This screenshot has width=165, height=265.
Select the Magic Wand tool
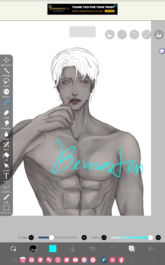click(6, 70)
